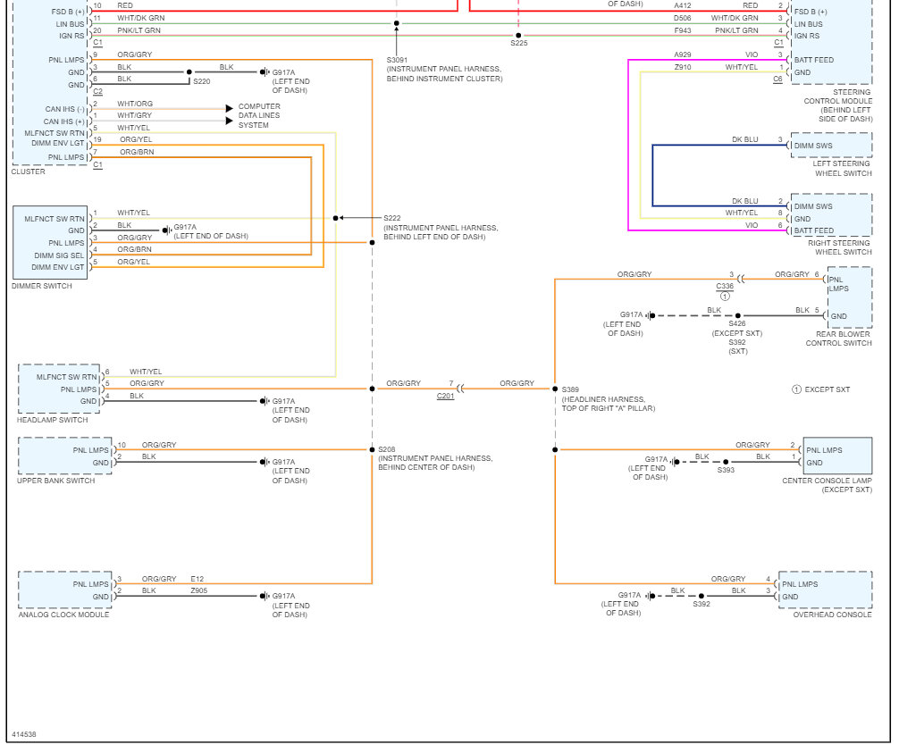
Task: Select the EXCEPT SXT footnote text
Action: (x=827, y=389)
